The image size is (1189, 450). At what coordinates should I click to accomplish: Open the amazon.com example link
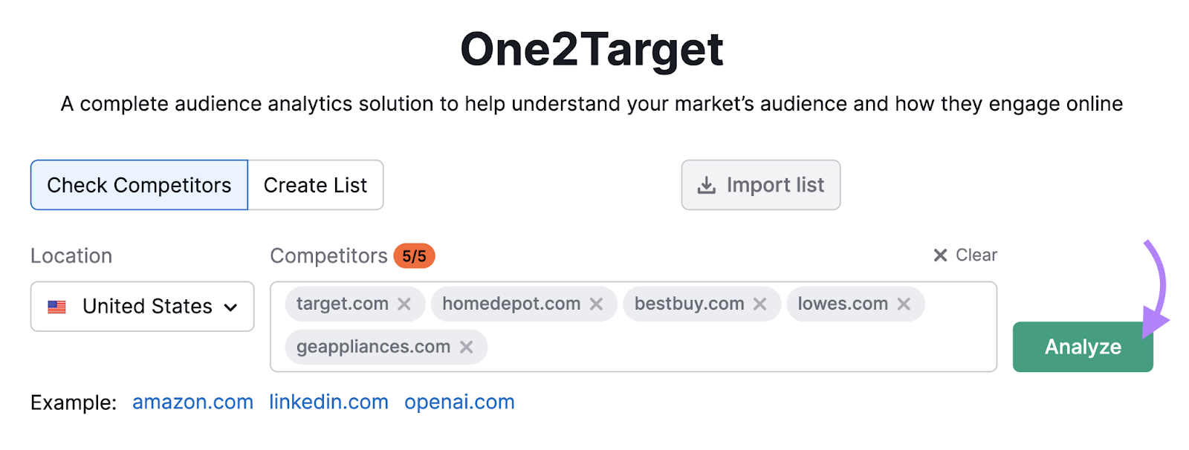click(192, 402)
